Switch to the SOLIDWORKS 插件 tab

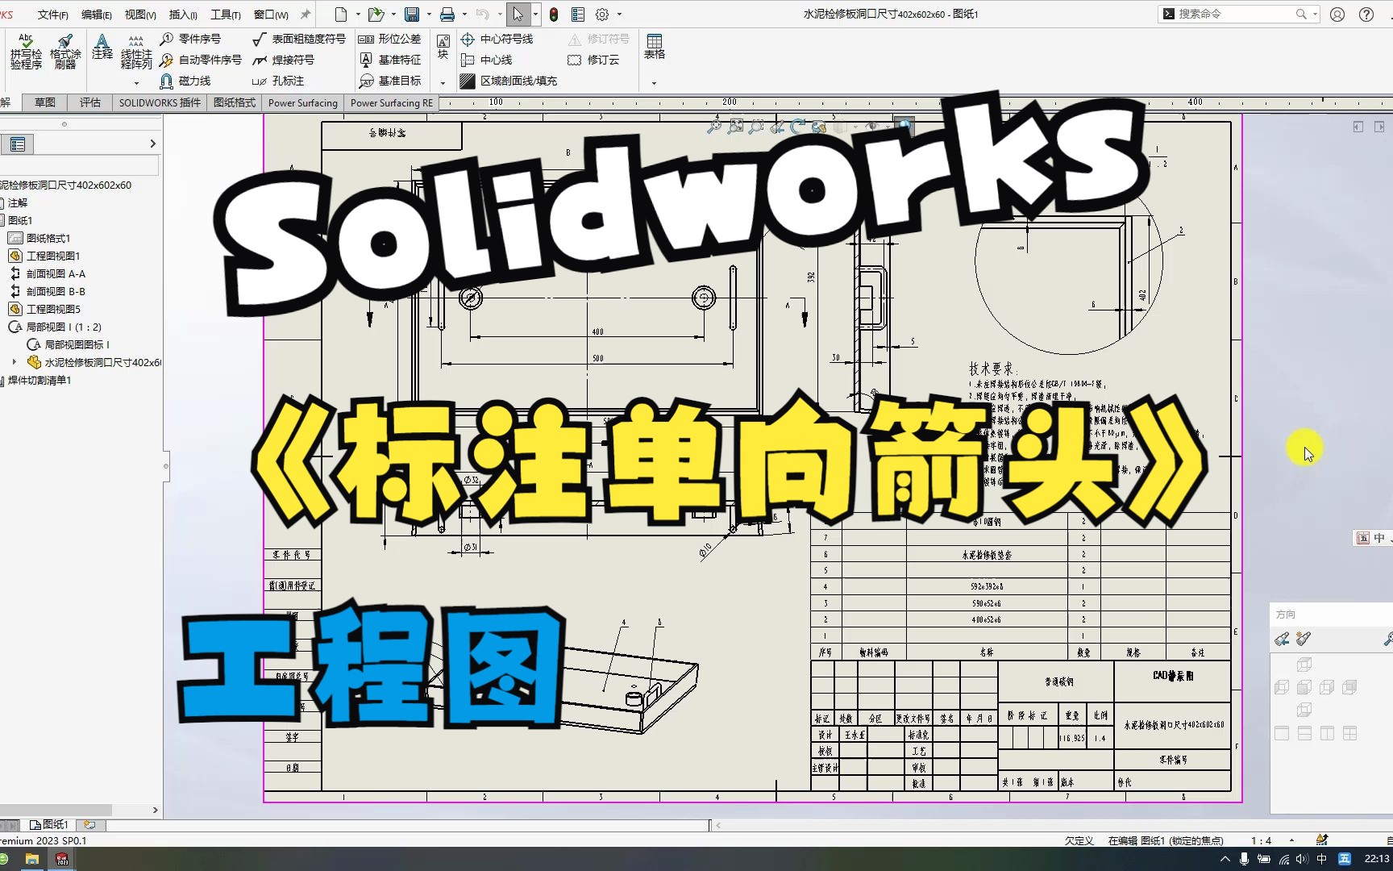[x=160, y=102]
